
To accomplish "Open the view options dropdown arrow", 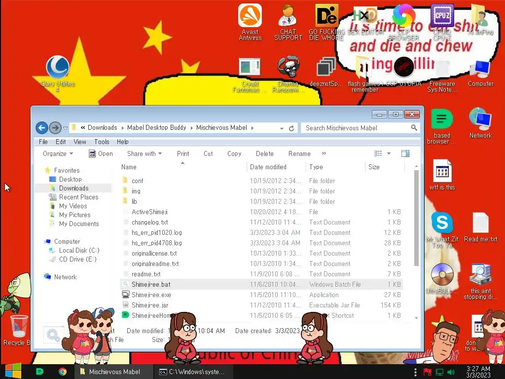I will [389, 153].
